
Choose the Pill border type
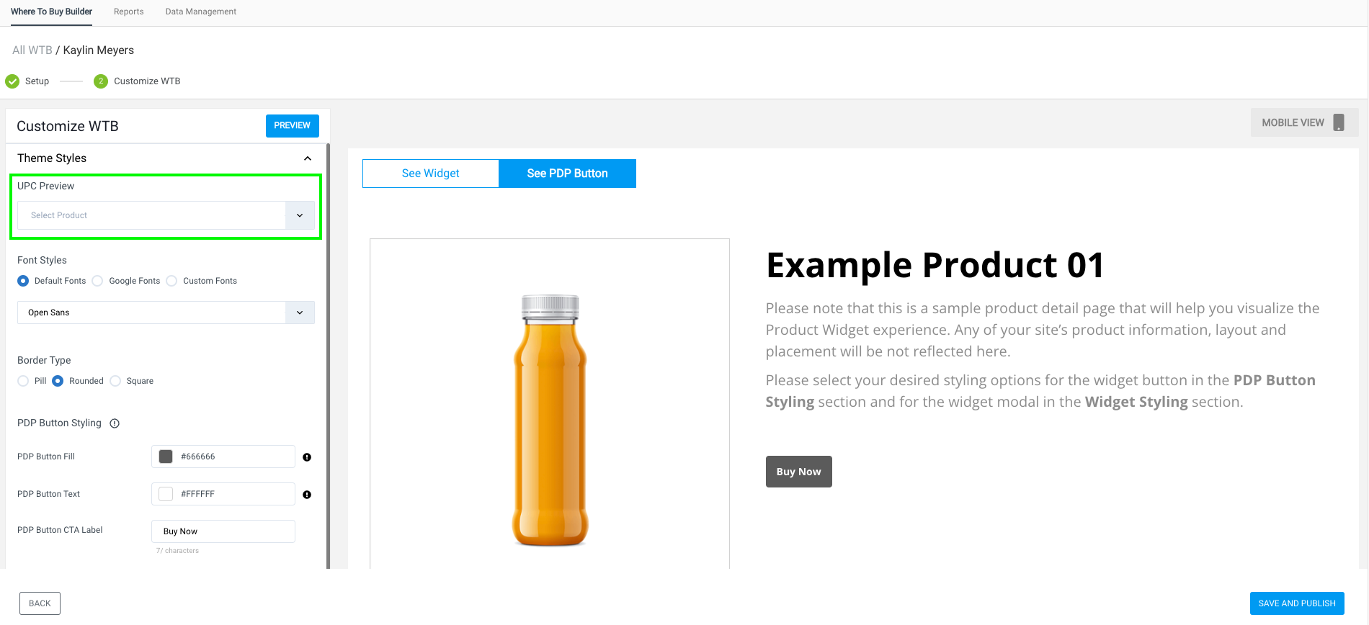coord(23,381)
